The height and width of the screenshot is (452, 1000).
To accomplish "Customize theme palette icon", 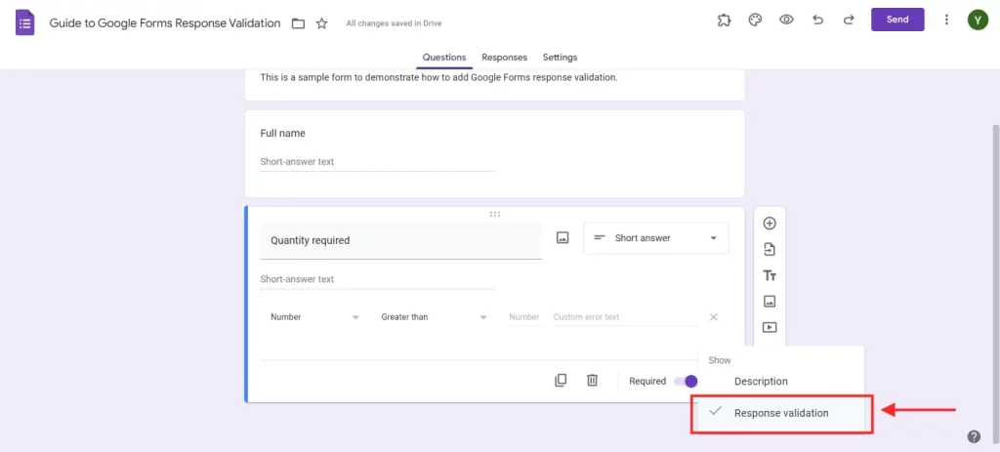I will pyautogui.click(x=755, y=20).
